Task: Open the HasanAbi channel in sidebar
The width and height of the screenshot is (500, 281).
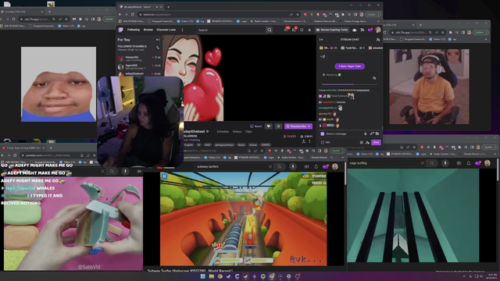Action: click(x=139, y=59)
